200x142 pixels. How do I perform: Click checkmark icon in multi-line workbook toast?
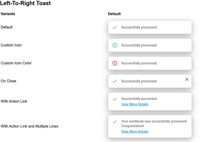tap(115, 122)
